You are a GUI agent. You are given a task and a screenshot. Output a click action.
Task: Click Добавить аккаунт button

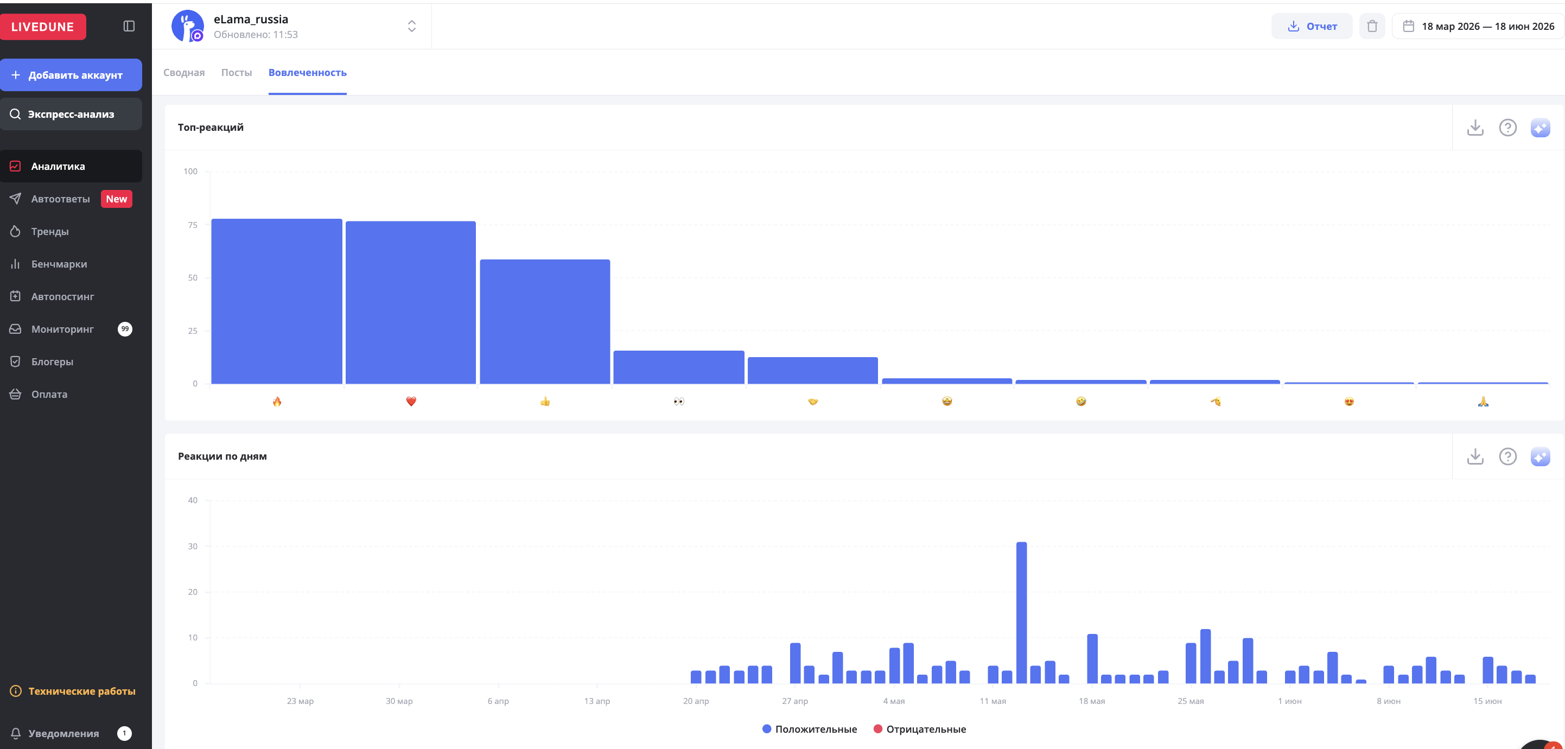pyautogui.click(x=71, y=75)
